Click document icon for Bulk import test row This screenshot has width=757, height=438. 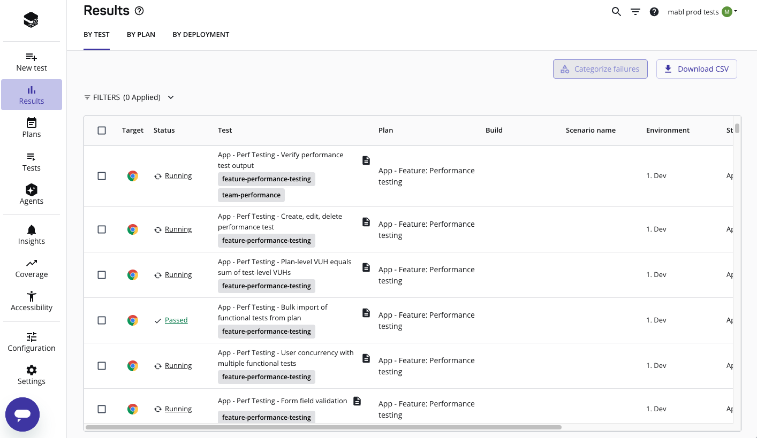tap(366, 313)
